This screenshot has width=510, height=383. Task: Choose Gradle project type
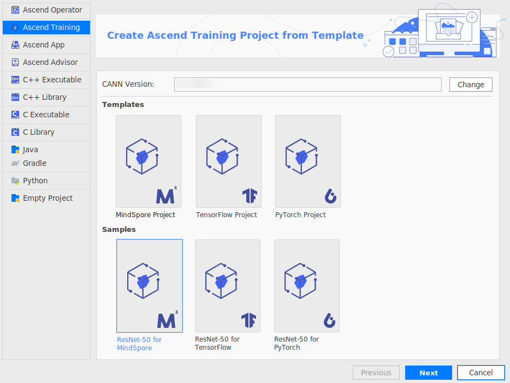46,163
